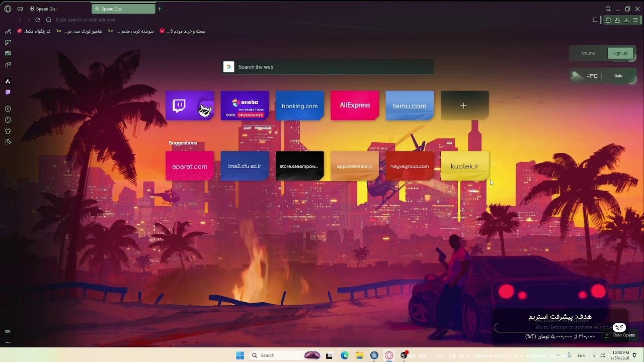The height and width of the screenshot is (362, 644).
Task: Open GX Corner controller icon
Action: click(x=20, y=9)
